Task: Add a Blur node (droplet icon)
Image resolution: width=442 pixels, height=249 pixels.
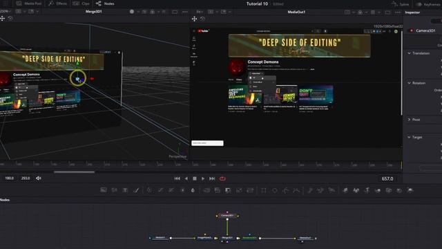Action: 193,190
